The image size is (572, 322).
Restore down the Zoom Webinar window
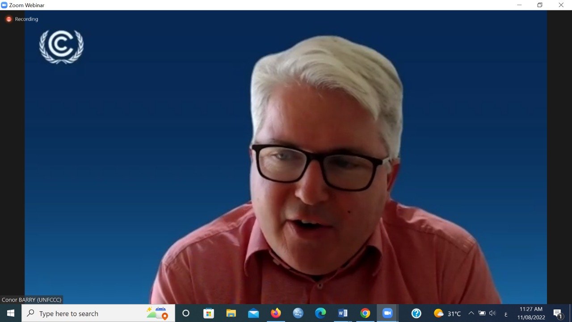540,5
